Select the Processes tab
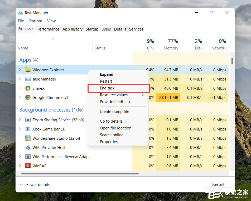251x201 pixels. pos(26,29)
